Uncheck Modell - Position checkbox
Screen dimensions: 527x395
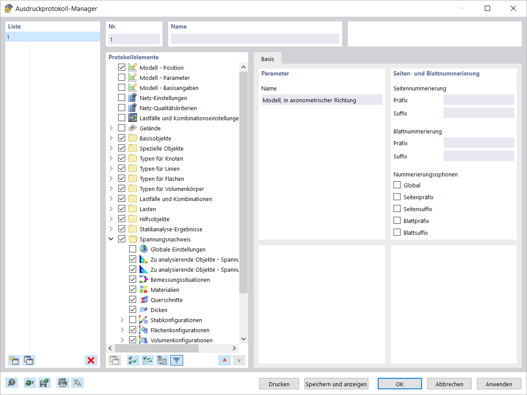[x=122, y=68]
